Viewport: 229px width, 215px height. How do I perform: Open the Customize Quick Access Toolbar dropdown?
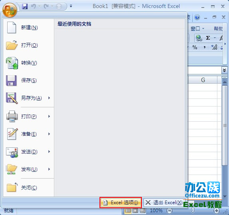pos(71,6)
